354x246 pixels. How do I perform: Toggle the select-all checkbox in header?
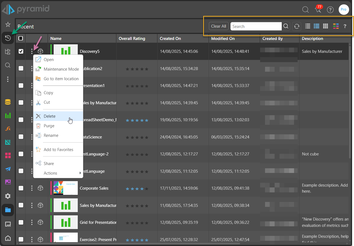coord(21,39)
